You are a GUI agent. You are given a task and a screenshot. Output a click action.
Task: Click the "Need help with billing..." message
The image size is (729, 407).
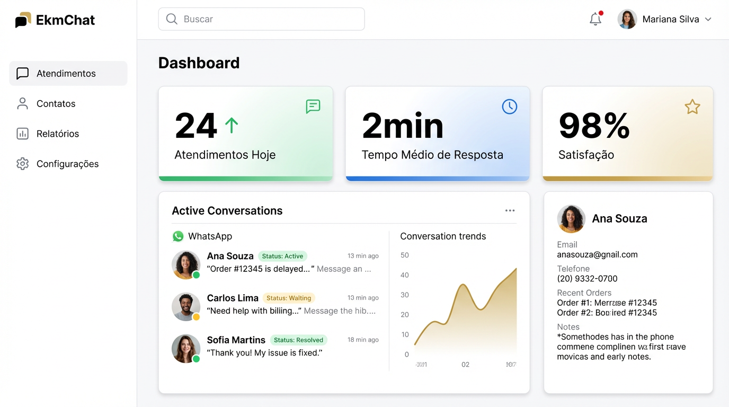254,311
